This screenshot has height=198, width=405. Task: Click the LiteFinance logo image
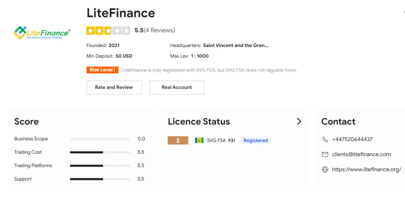42,32
